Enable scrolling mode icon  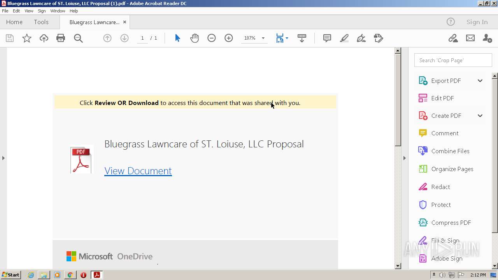coord(302,38)
